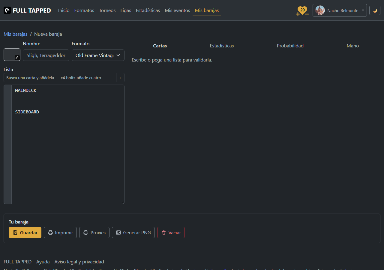Click Generar PNG button

[x=133, y=232]
